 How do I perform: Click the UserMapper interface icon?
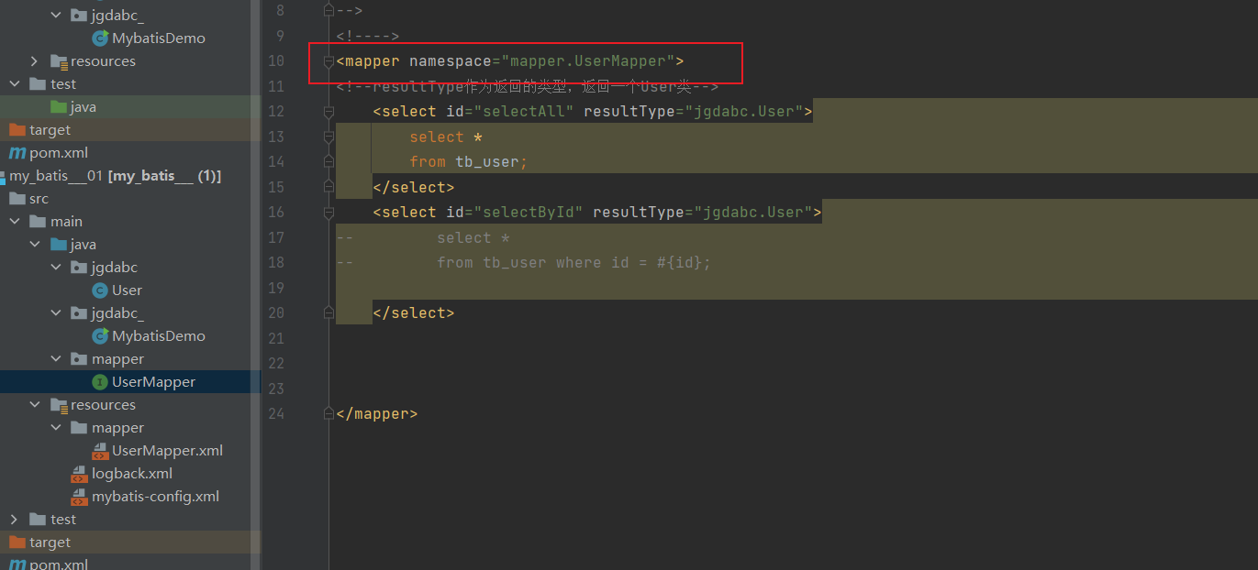click(x=100, y=382)
